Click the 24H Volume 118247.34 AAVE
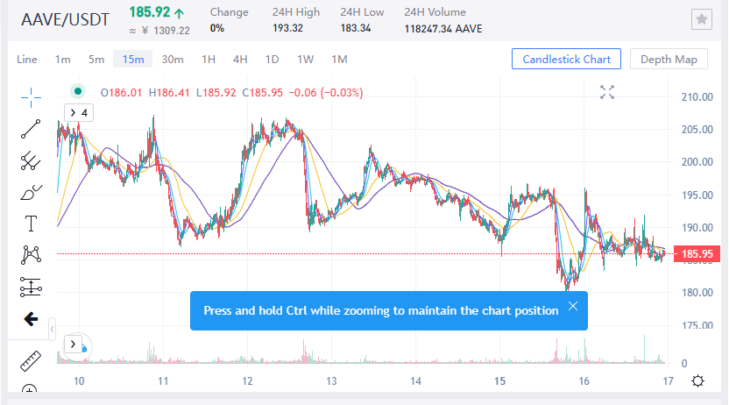The height and width of the screenshot is (405, 729). pos(443,29)
